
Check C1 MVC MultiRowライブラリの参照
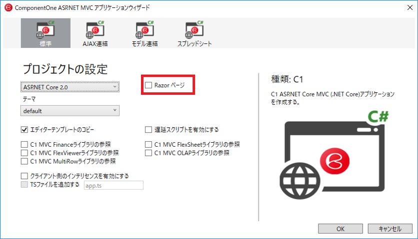point(24,161)
